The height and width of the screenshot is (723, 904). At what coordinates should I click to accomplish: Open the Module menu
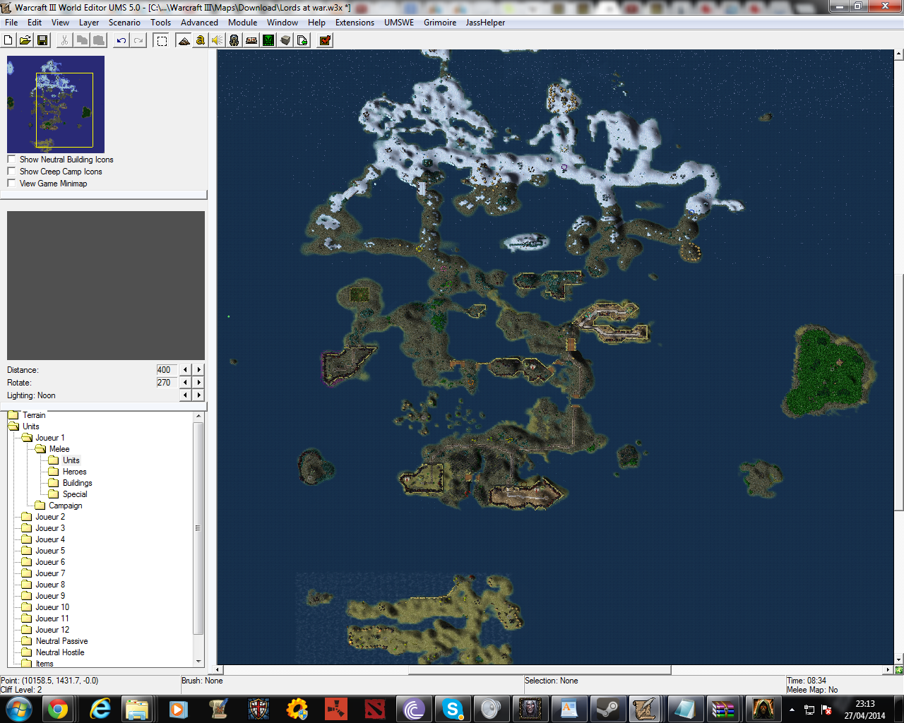pos(242,23)
